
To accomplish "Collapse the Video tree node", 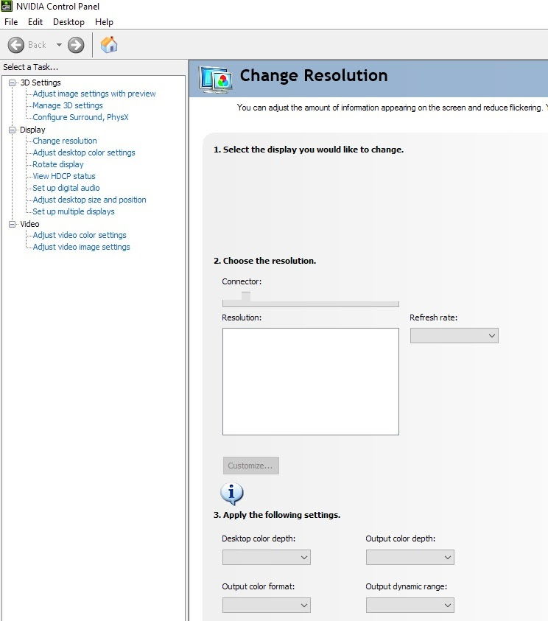I will pos(13,224).
